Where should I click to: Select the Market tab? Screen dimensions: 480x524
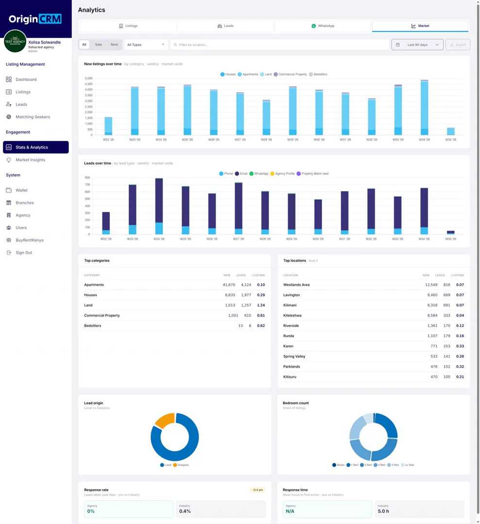pyautogui.click(x=420, y=26)
